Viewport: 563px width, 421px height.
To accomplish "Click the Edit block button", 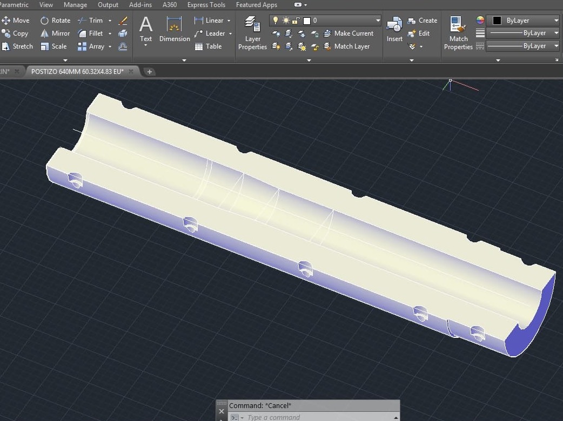I will 419,33.
